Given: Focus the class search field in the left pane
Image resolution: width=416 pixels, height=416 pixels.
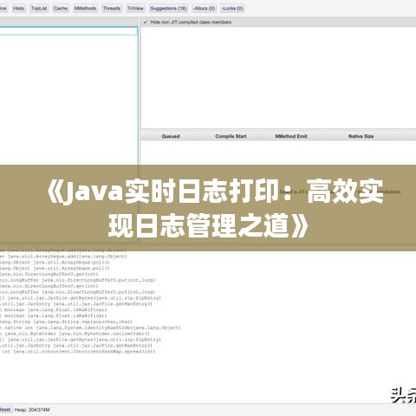Looking at the screenshot, I should 68,31.
